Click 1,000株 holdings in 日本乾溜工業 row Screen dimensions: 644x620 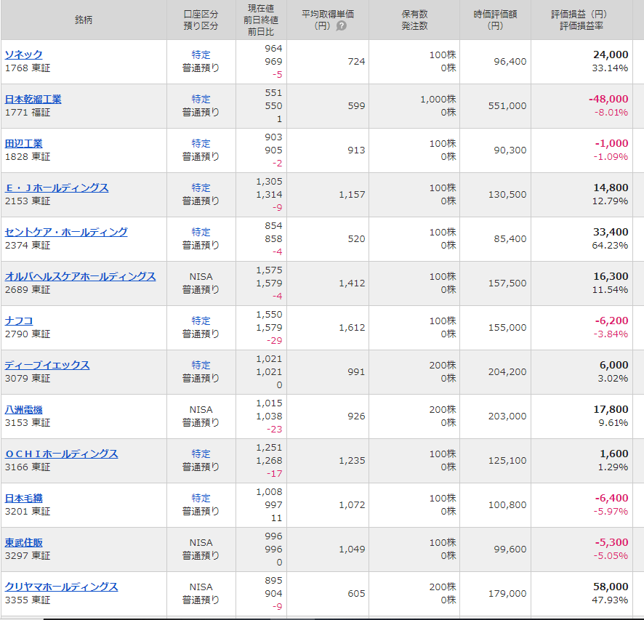(438, 99)
